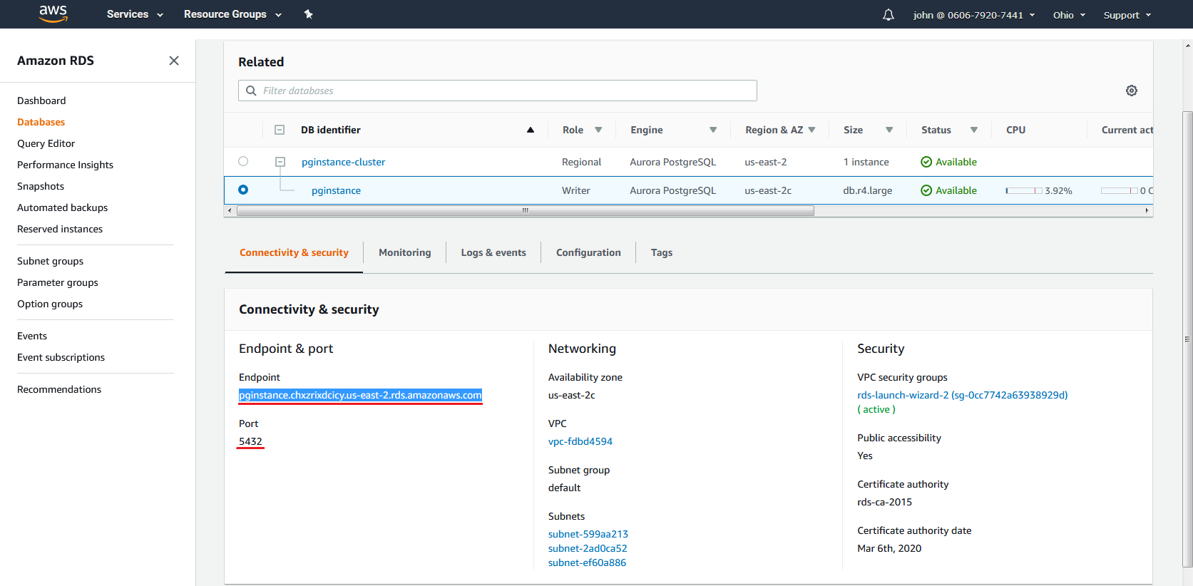Click the search magnifier icon
This screenshot has height=586, width=1193.
251,91
